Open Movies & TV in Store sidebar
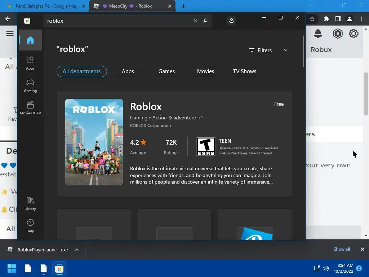This screenshot has width=369, height=277. 30,108
